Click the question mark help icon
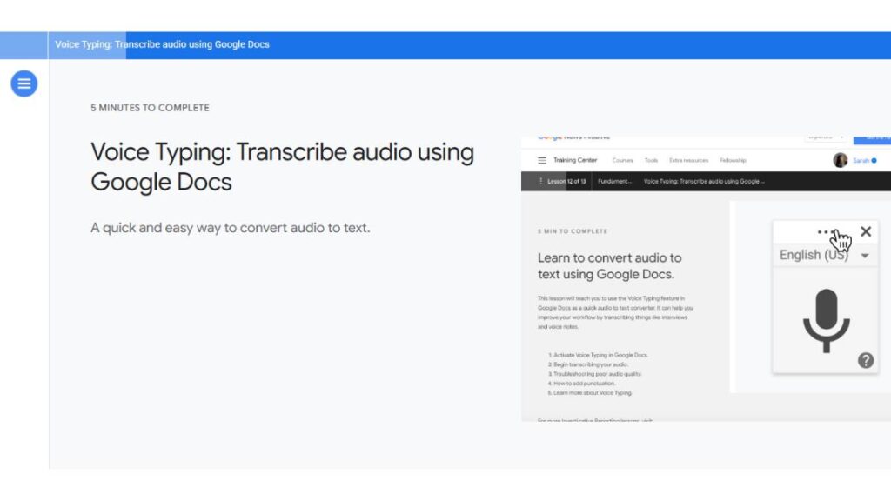891x501 pixels. (x=866, y=360)
